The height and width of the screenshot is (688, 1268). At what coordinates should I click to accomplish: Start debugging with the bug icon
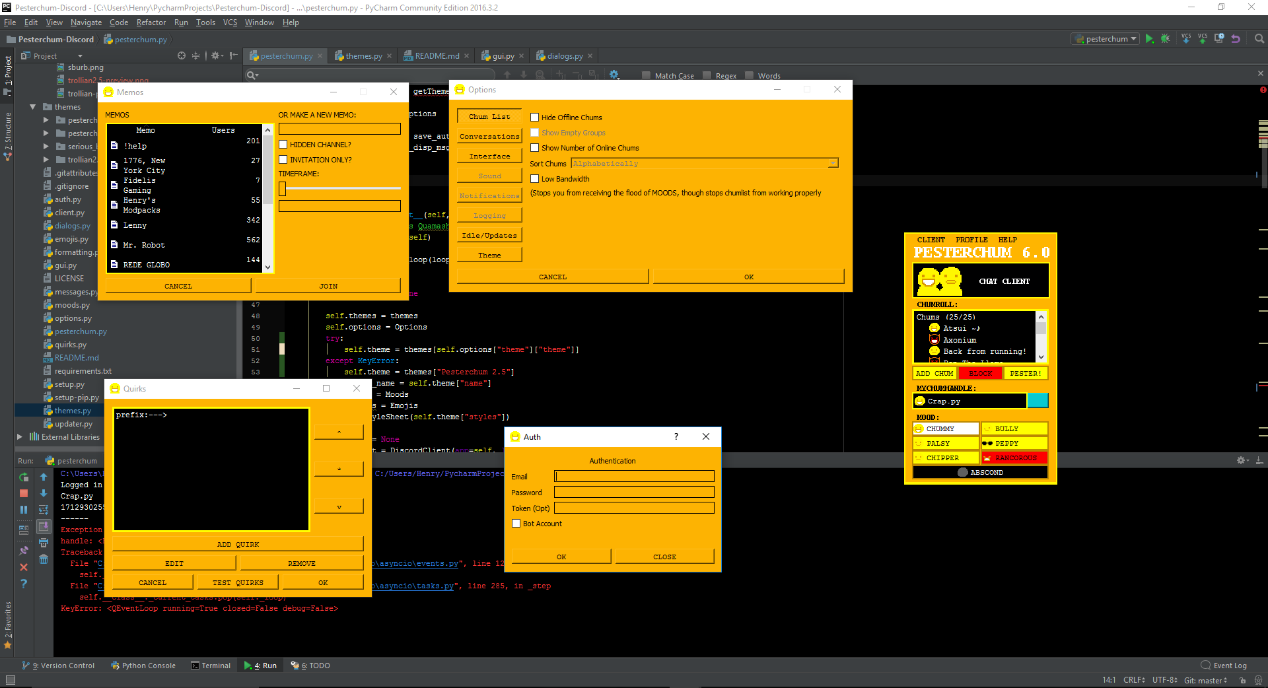1166,39
